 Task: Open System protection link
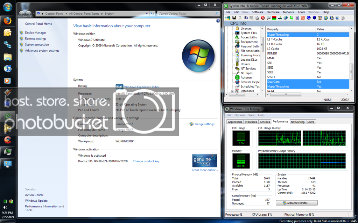(37, 45)
